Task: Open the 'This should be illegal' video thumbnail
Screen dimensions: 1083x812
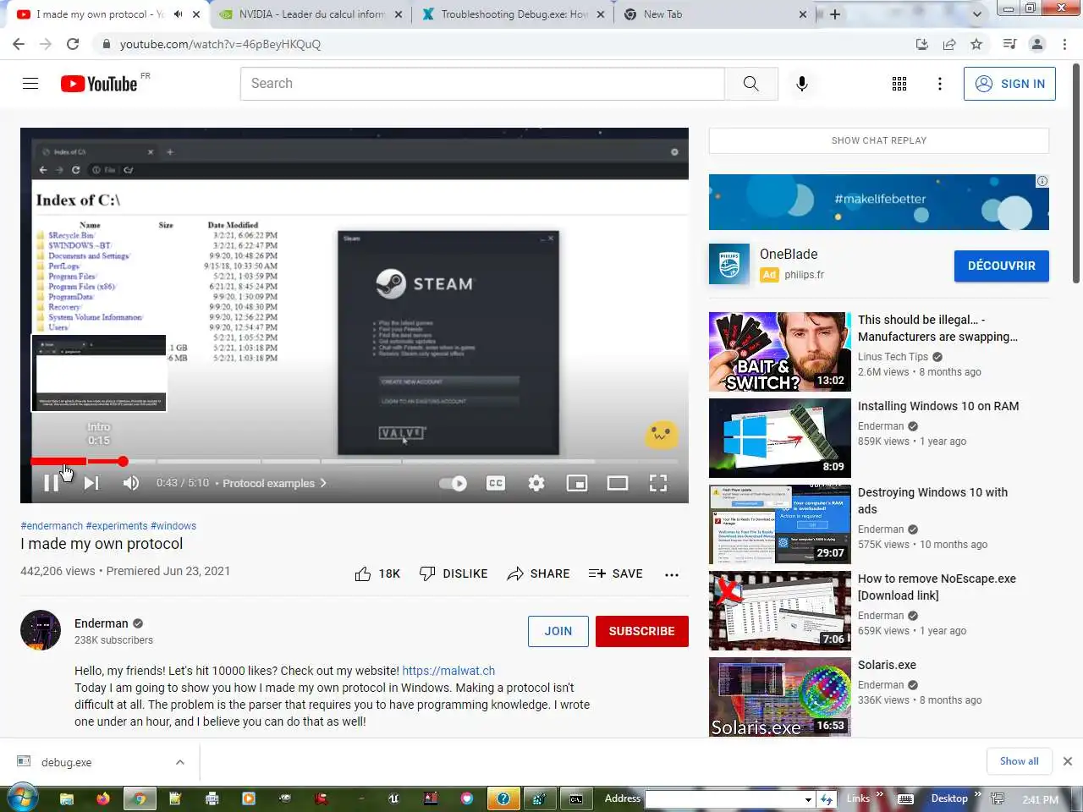Action: [x=780, y=352]
